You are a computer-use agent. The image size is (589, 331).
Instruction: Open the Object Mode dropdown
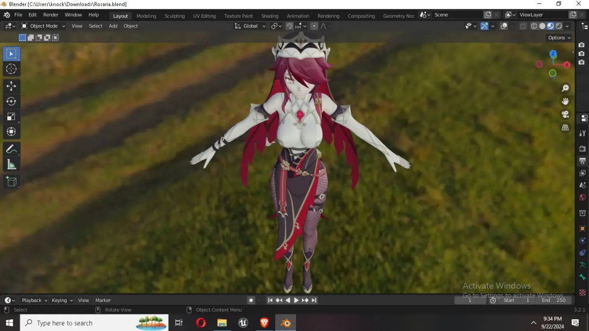(x=43, y=26)
